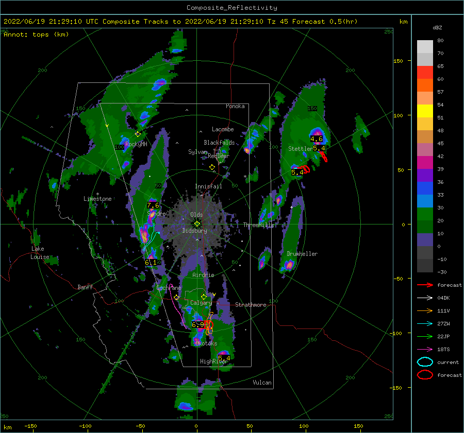Click the Ponoka town label
The image size is (464, 433).
(x=235, y=106)
